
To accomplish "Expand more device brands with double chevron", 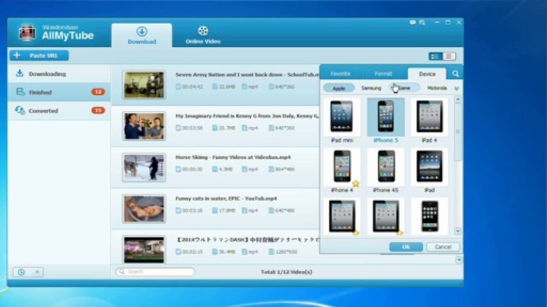I will click(x=456, y=88).
